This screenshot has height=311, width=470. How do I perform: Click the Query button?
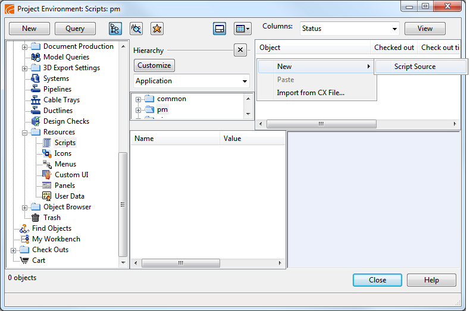(75, 29)
